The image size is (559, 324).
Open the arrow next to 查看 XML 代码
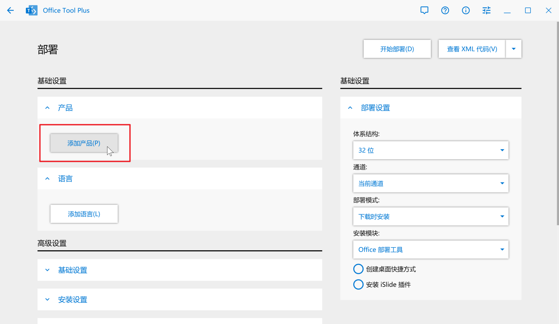tap(513, 49)
